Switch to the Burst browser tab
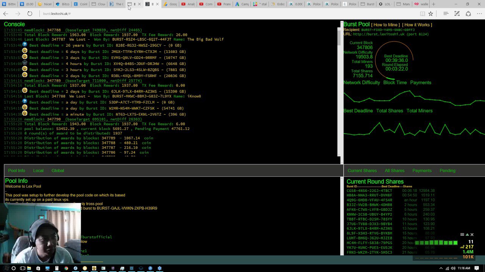Viewport: 485px width, 272px height. coord(368,4)
